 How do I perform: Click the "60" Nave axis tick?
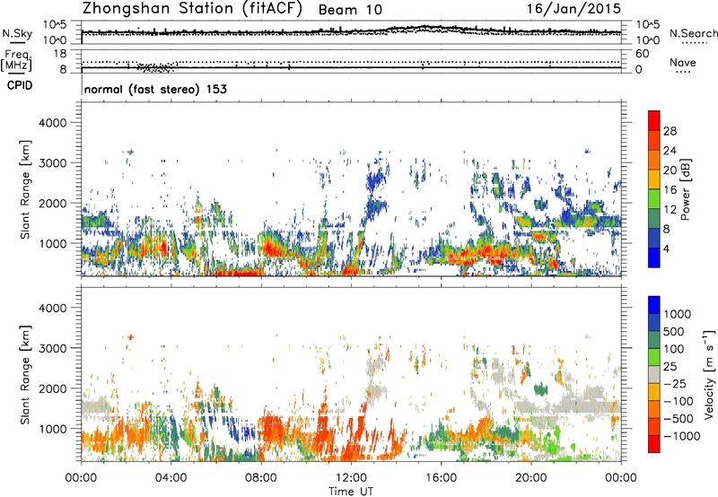[x=643, y=54]
